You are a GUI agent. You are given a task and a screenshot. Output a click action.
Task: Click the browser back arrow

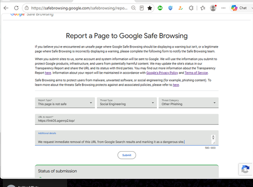pos(6,8)
